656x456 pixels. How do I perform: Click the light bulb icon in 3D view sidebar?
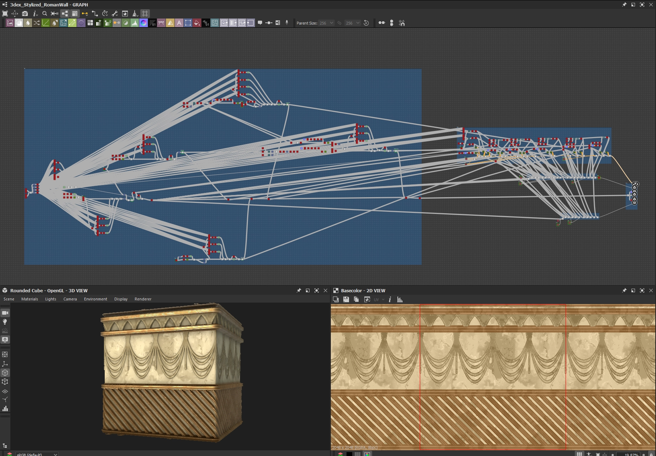click(5, 322)
